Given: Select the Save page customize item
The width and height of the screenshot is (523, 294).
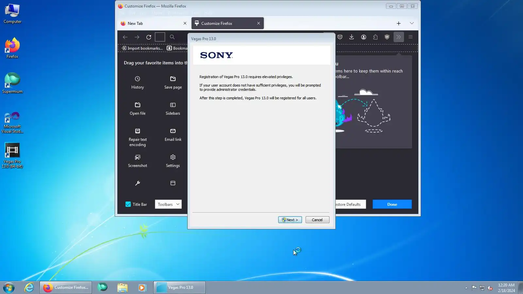Looking at the screenshot, I should pos(173,82).
